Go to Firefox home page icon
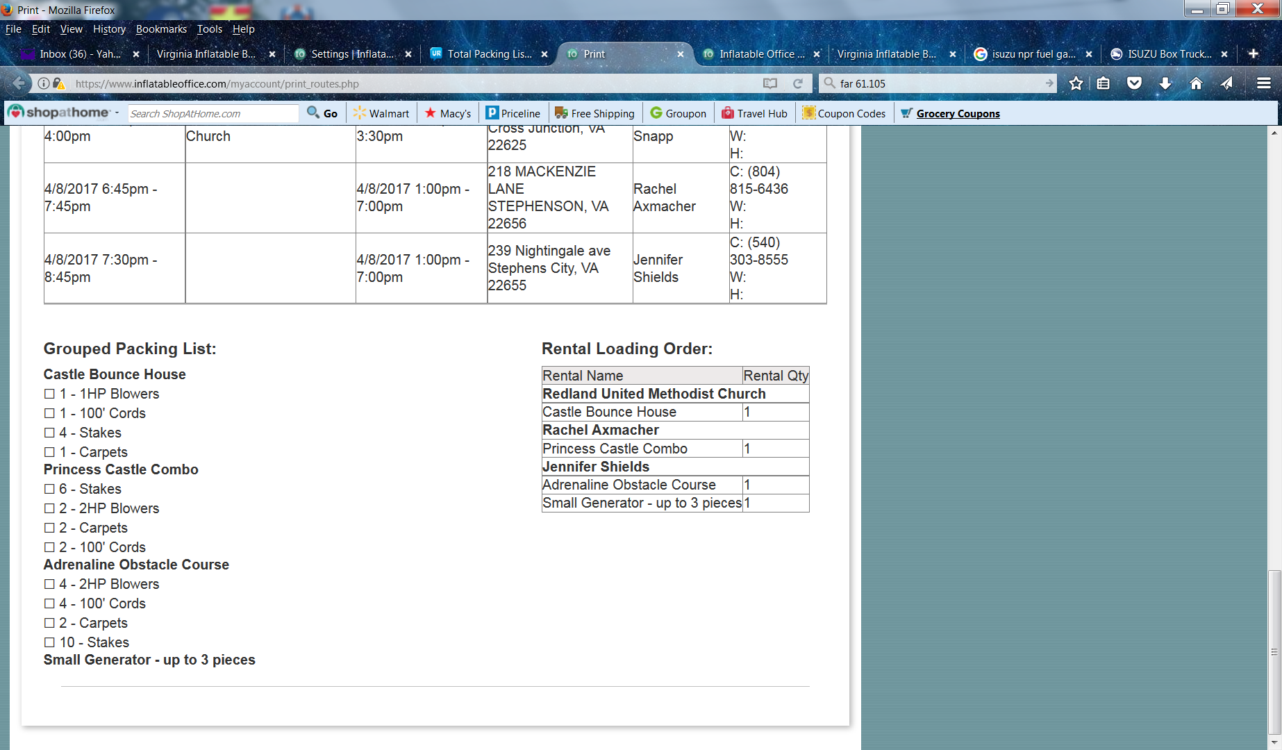This screenshot has width=1282, height=750. point(1196,83)
